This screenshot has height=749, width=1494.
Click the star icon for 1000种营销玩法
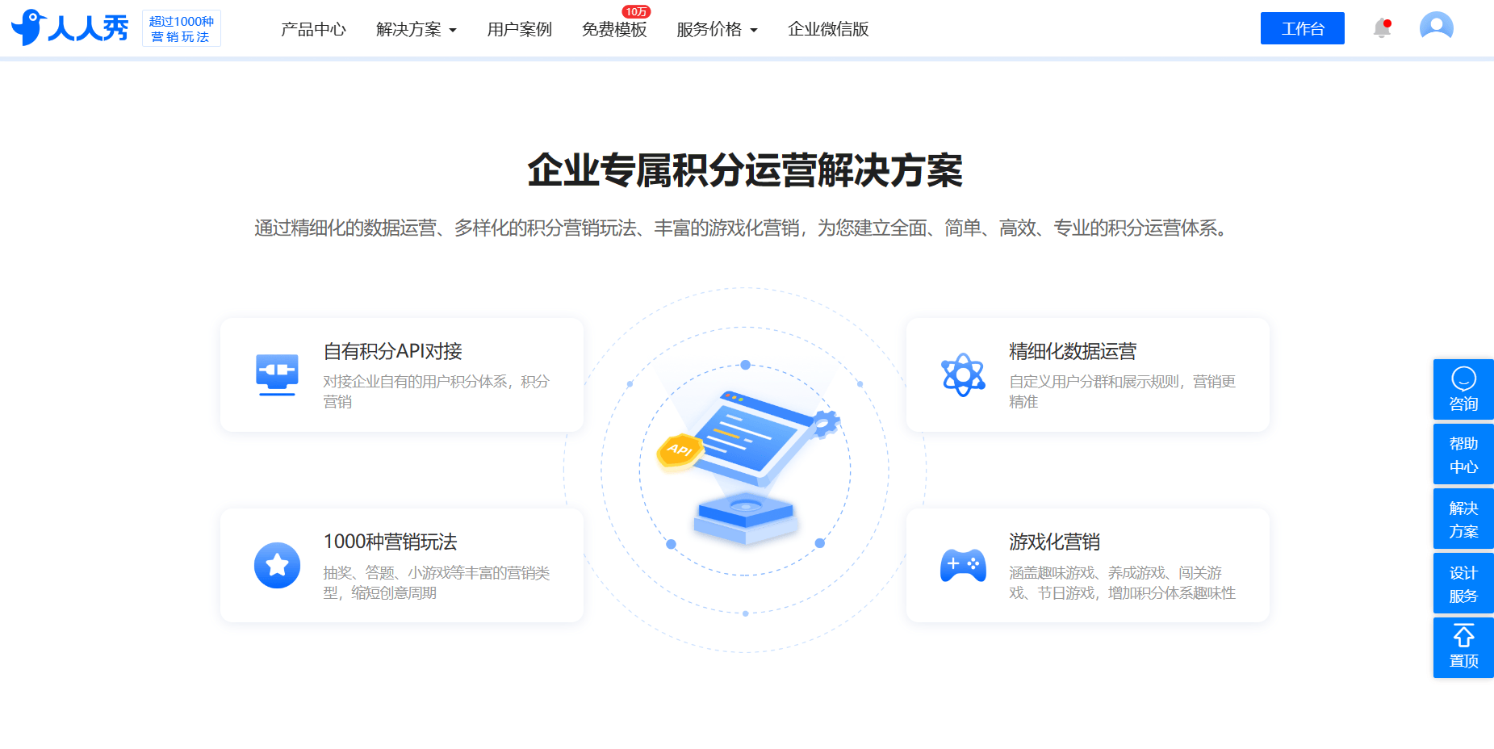pyautogui.click(x=277, y=565)
